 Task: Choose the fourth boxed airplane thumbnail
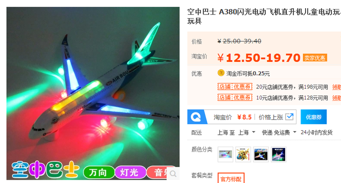coord(279,154)
